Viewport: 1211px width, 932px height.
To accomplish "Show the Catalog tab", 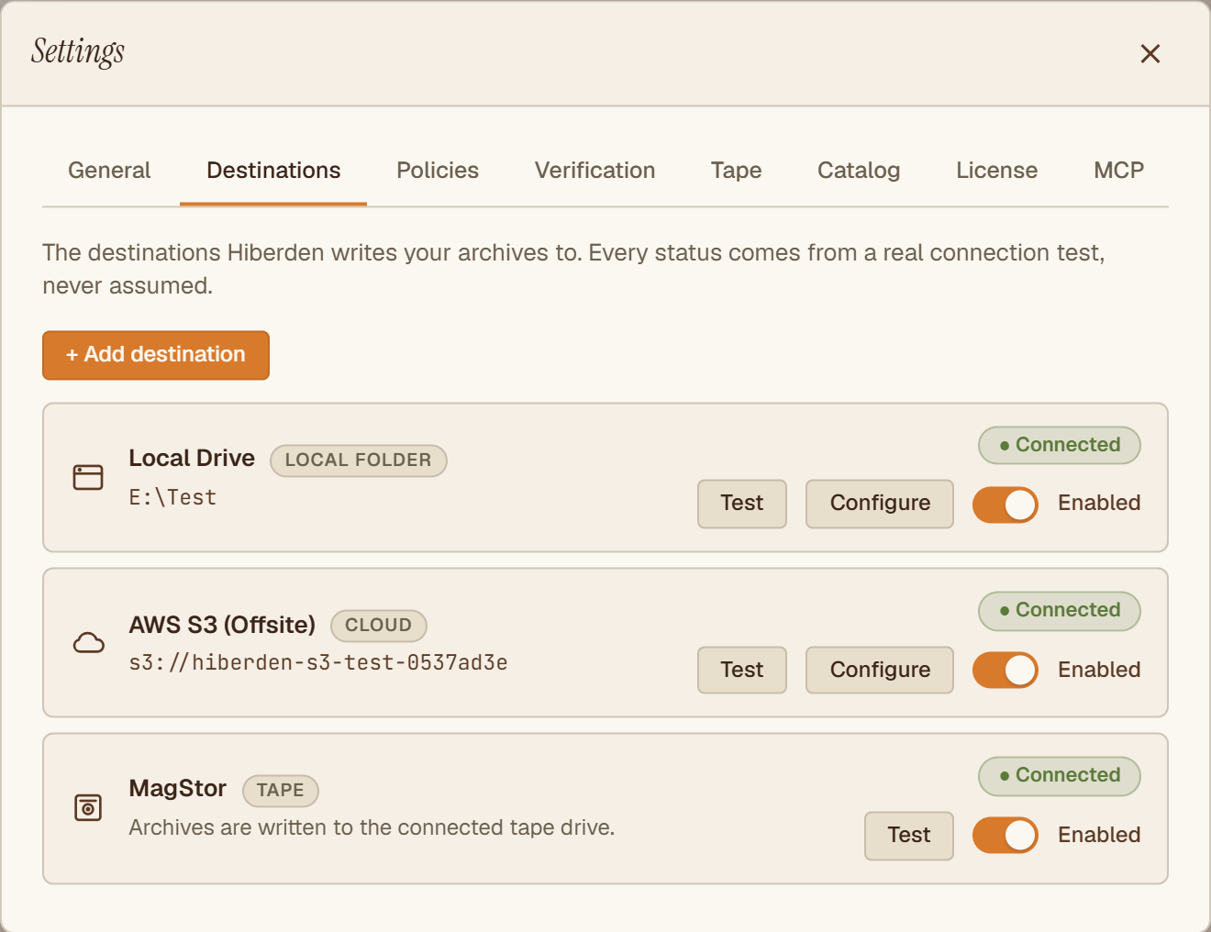I will point(859,171).
